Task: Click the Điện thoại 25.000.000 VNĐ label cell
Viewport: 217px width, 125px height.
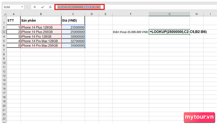Action: coord(131,32)
